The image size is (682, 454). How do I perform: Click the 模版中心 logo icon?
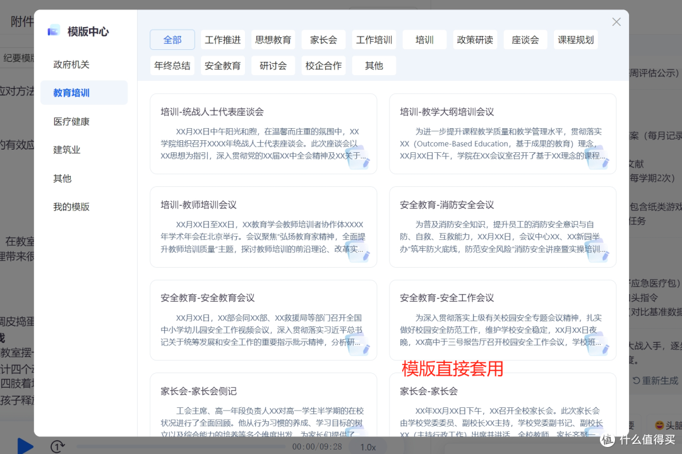click(x=54, y=31)
